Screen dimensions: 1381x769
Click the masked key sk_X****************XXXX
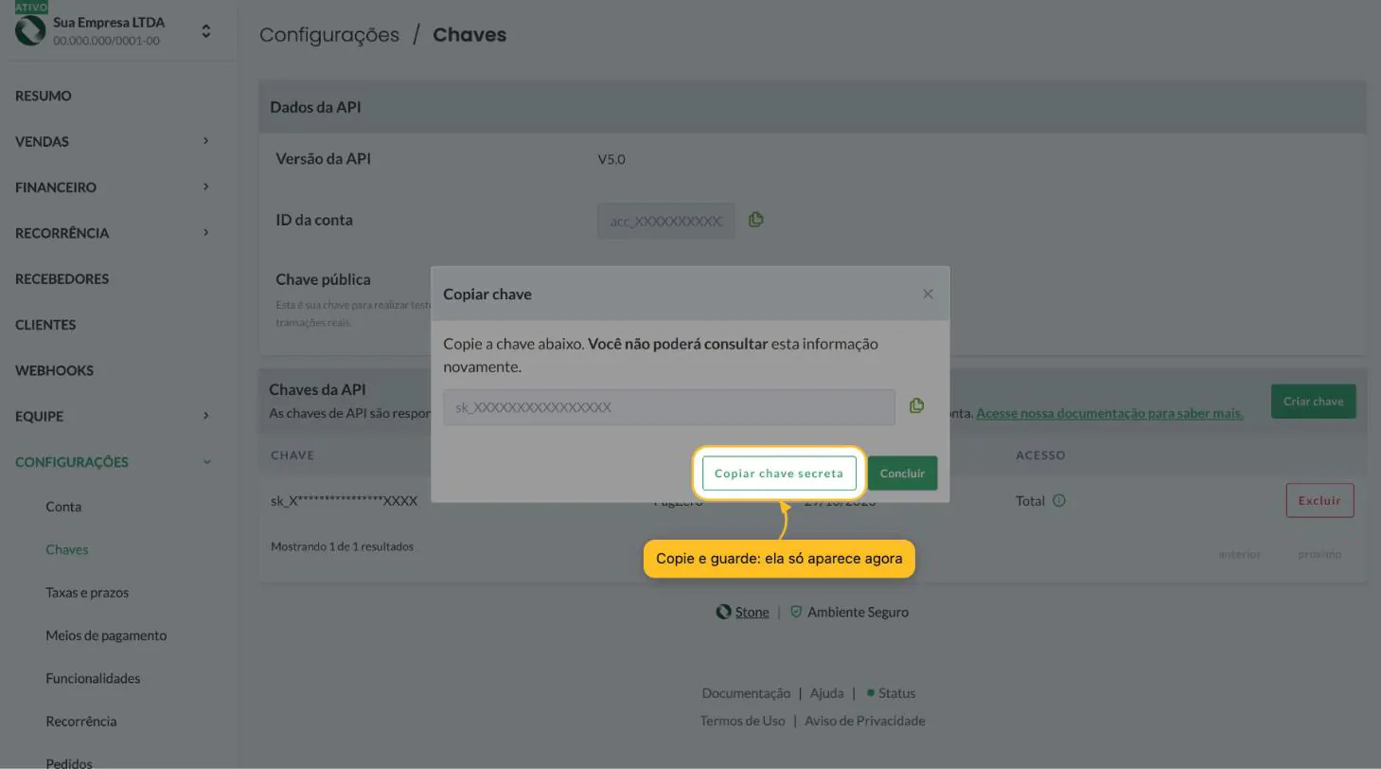[x=344, y=501]
